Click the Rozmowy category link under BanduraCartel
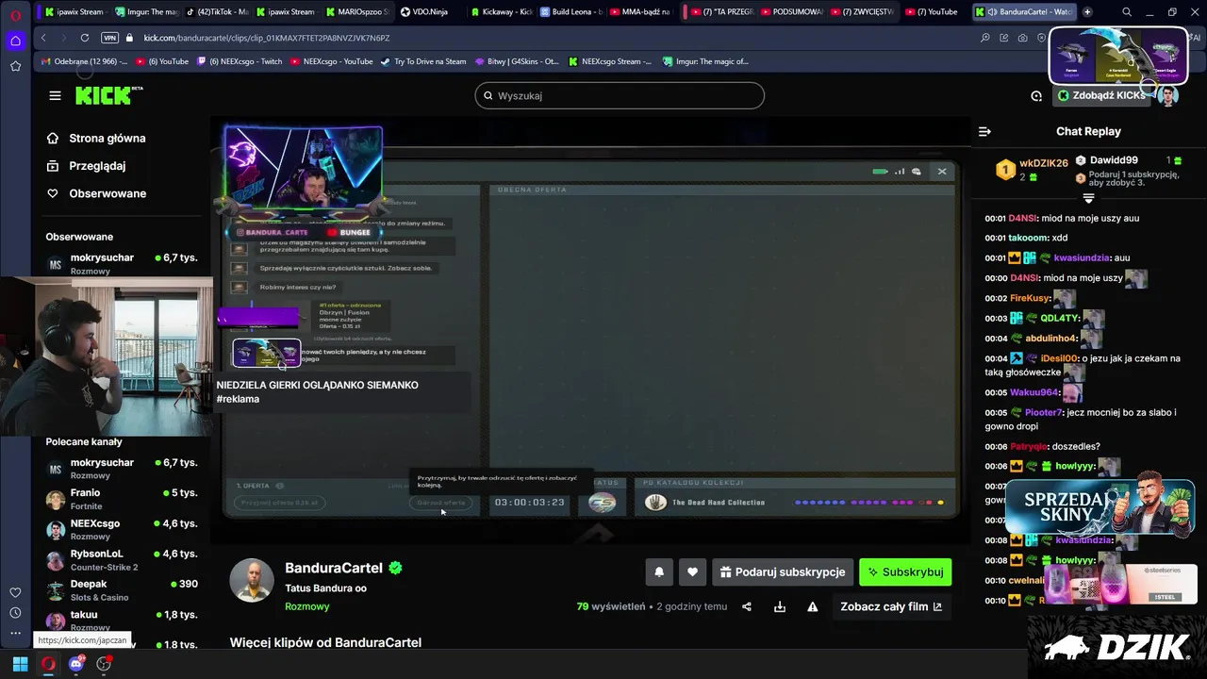This screenshot has width=1207, height=679. coord(307,606)
